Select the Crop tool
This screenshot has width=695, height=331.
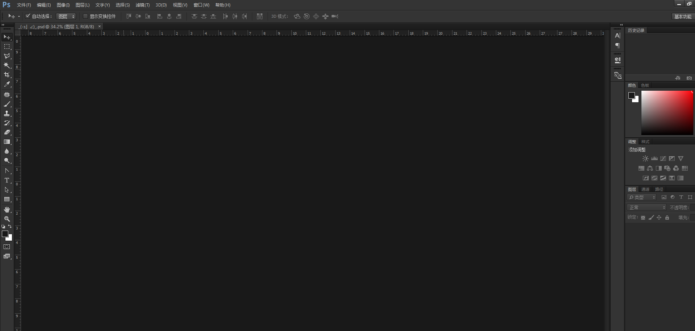pos(7,75)
